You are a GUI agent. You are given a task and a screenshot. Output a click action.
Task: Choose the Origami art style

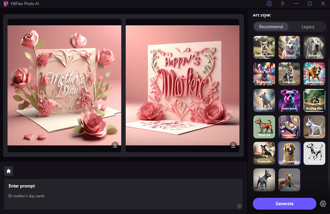pos(314,126)
